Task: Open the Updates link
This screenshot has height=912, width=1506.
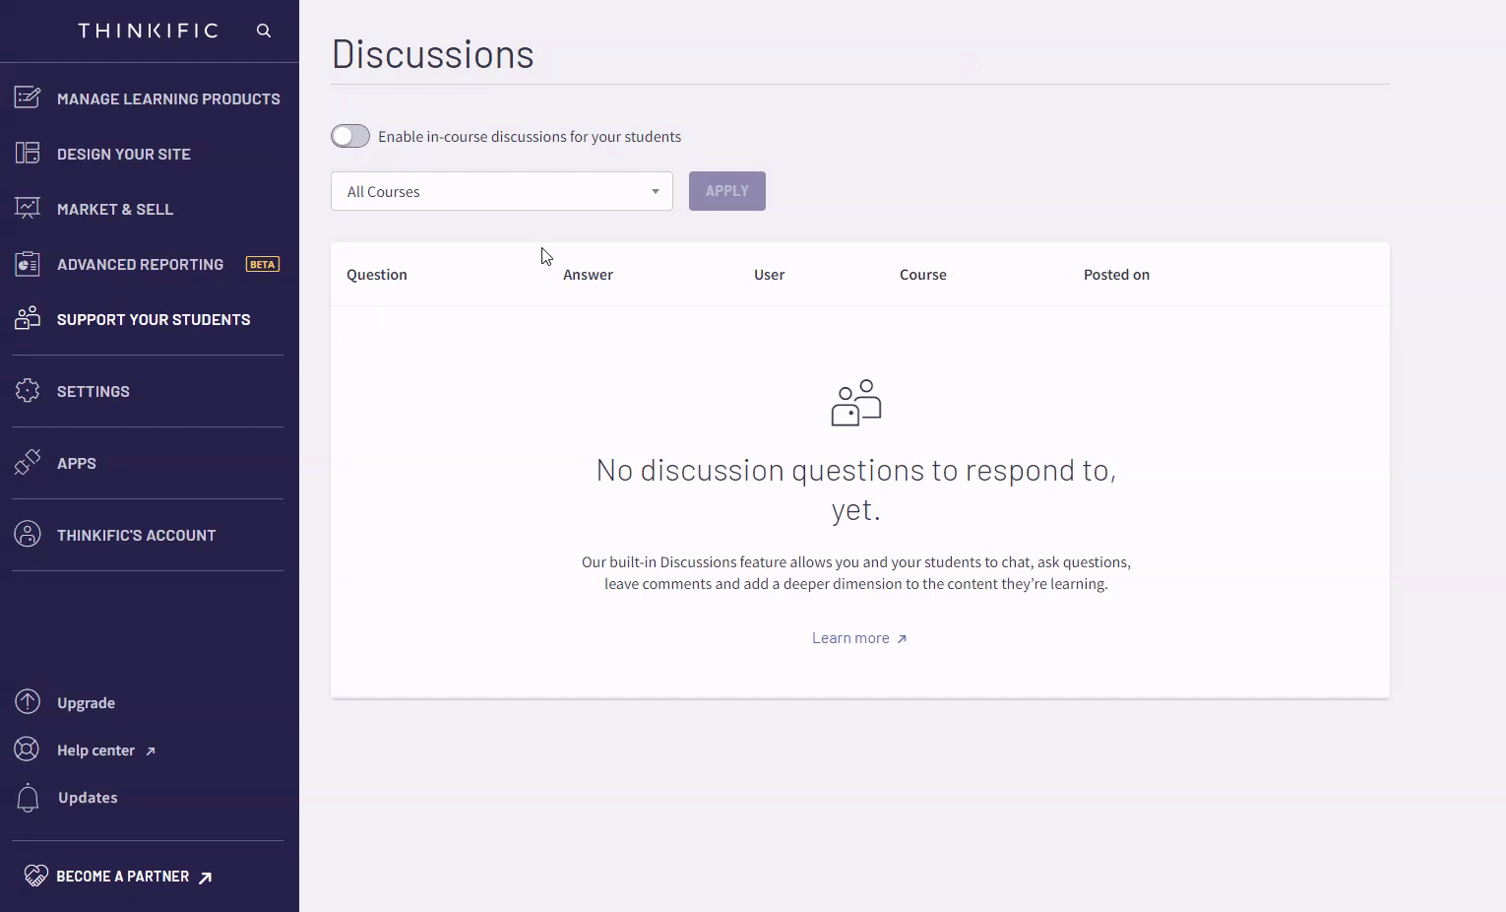Action: (88, 798)
